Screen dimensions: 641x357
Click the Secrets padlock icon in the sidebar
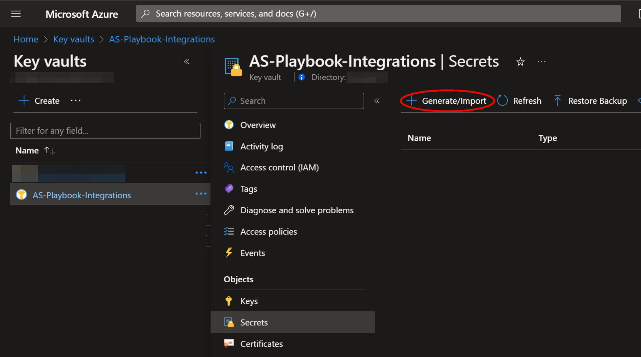tap(229, 322)
